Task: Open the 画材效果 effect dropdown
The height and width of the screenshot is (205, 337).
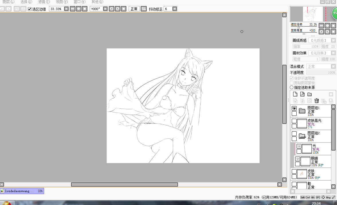Action: click(333, 53)
